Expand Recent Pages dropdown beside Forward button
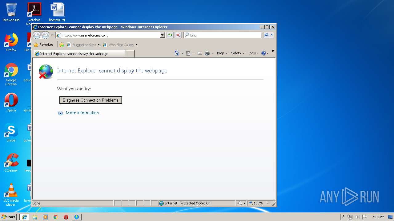The width and height of the screenshot is (394, 221). pyautogui.click(x=52, y=35)
